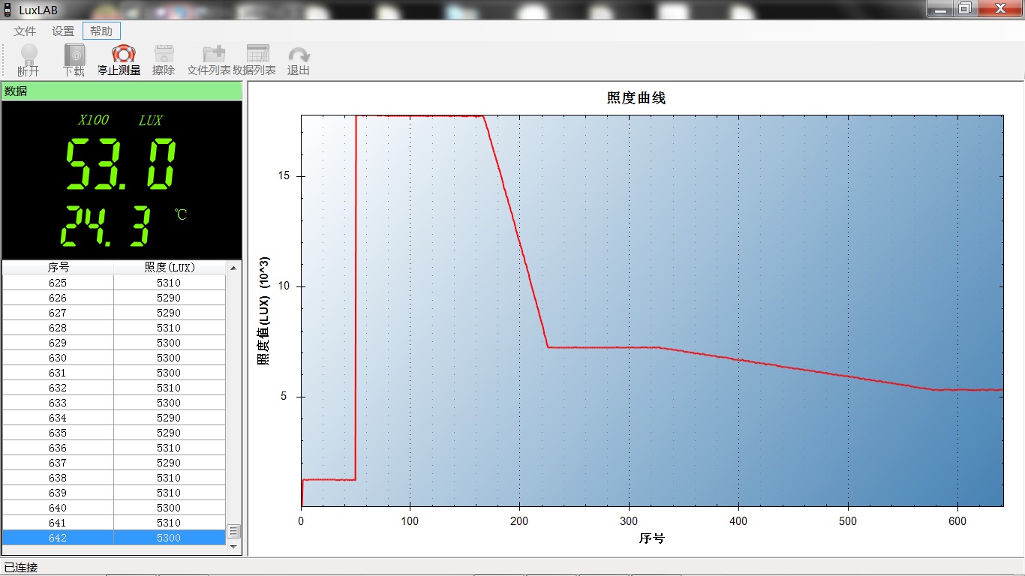This screenshot has height=576, width=1025.
Task: Select the row numbered 628
Action: [x=114, y=328]
